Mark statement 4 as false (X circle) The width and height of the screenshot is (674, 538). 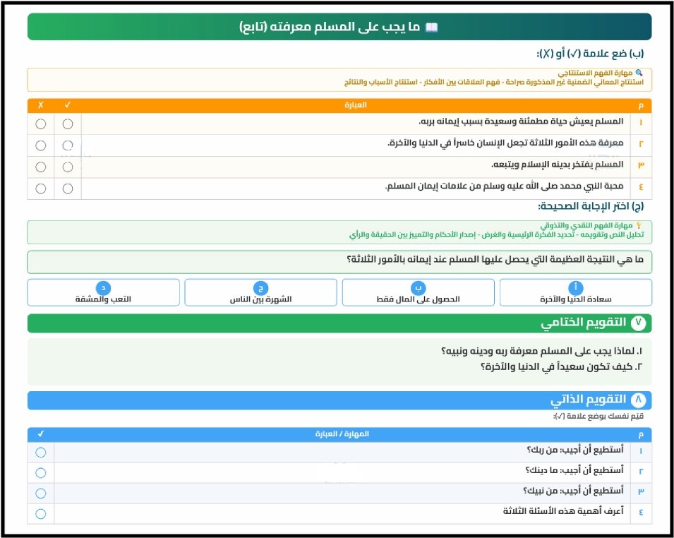tap(41, 189)
